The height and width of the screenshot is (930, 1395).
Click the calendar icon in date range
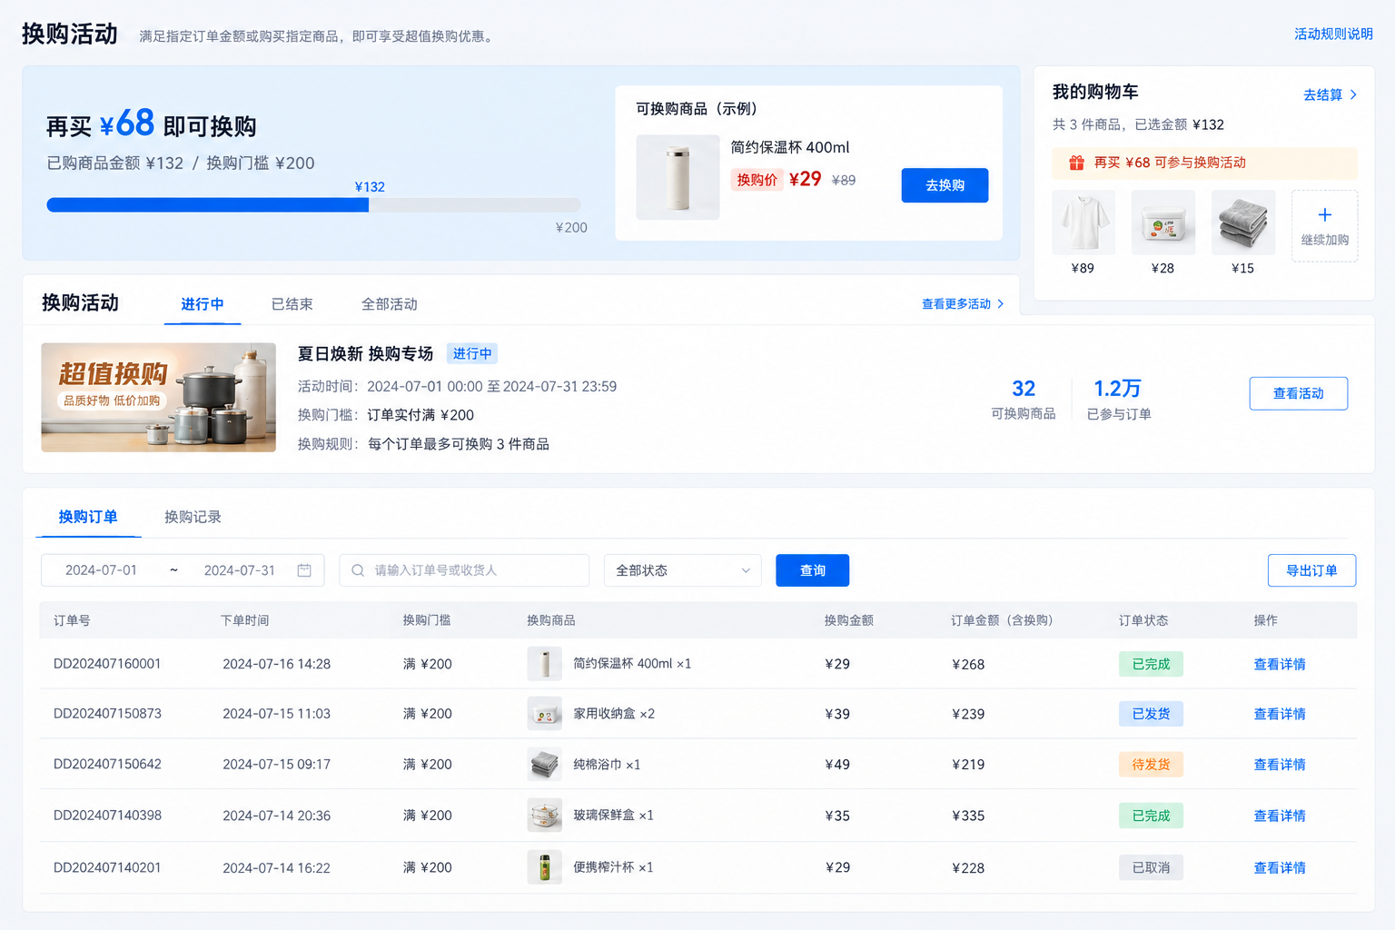click(304, 570)
